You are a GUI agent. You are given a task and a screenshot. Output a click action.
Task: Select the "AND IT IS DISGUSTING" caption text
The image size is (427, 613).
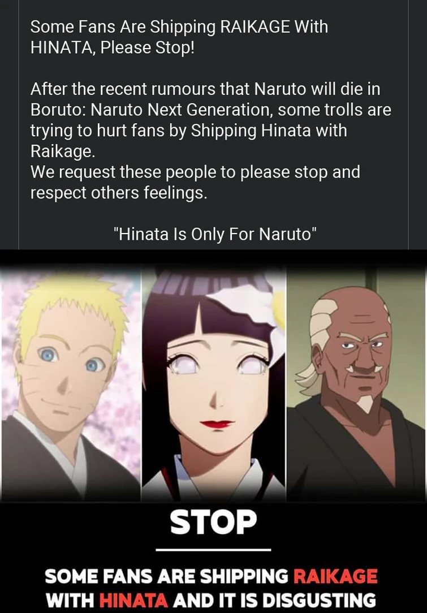[x=274, y=599]
